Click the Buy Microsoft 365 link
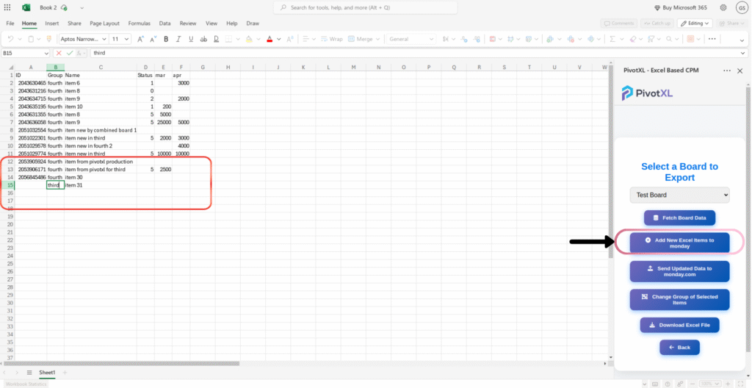Image resolution: width=752 pixels, height=388 pixels. coord(681,7)
